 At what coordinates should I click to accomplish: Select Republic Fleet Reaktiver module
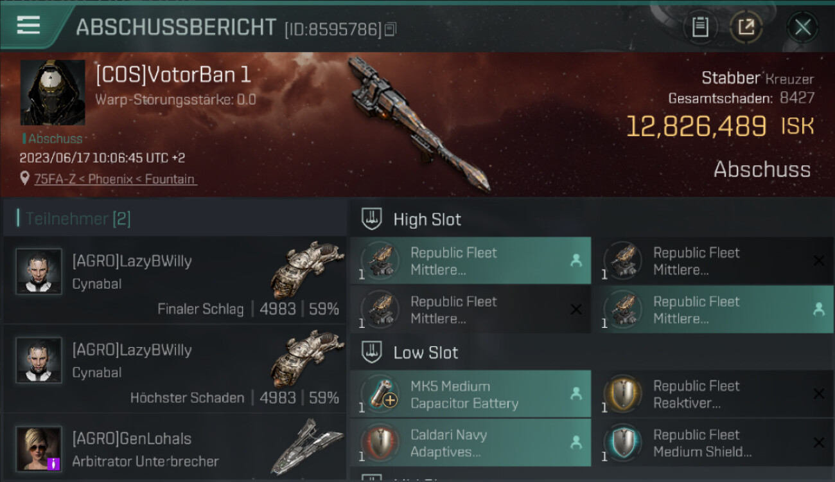pos(713,394)
